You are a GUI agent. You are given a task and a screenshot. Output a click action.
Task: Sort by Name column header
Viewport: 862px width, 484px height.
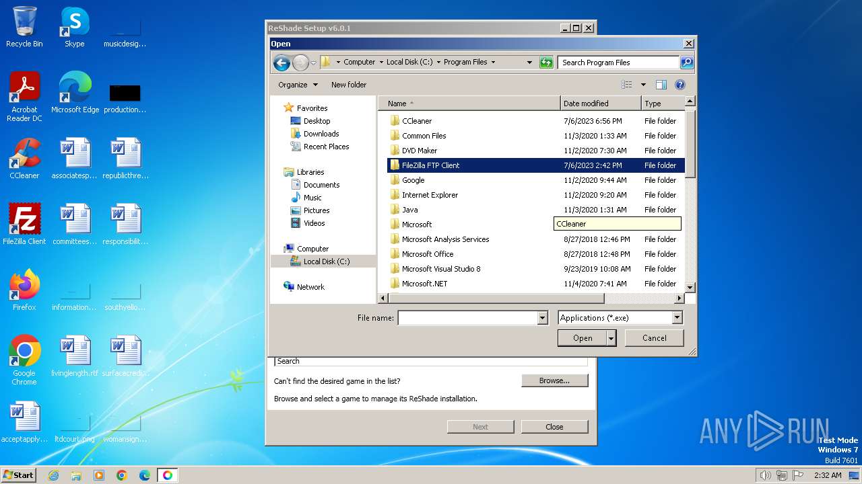point(469,104)
